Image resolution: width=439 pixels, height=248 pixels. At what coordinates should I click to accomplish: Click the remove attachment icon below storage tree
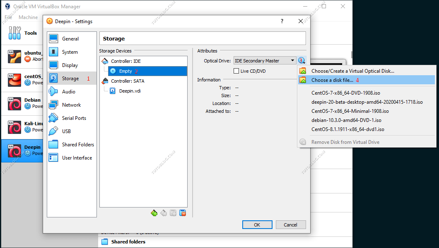[x=183, y=213]
